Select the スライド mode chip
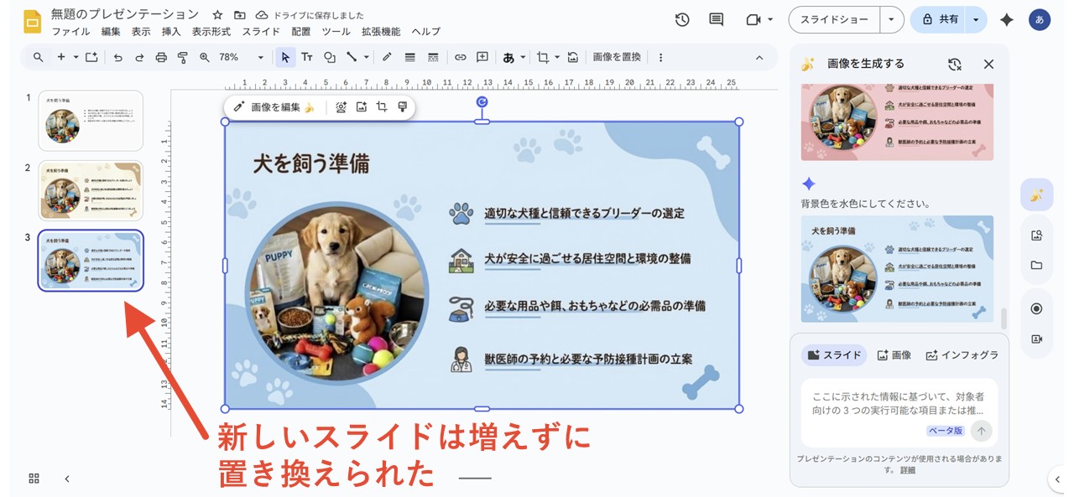 (x=834, y=355)
